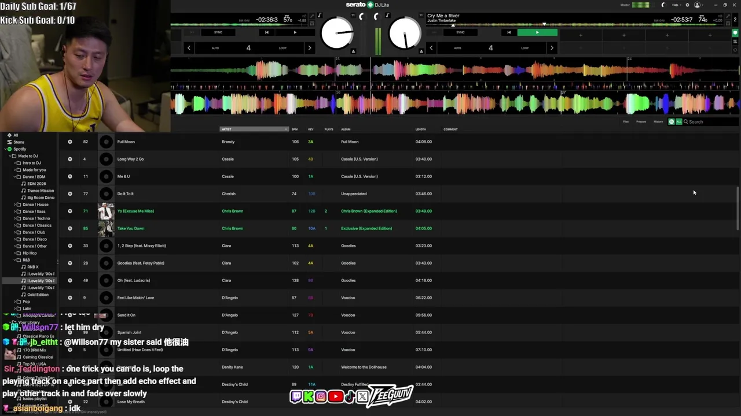Eject track from right deck
Screen dimensions: 741x416
(421, 51)
